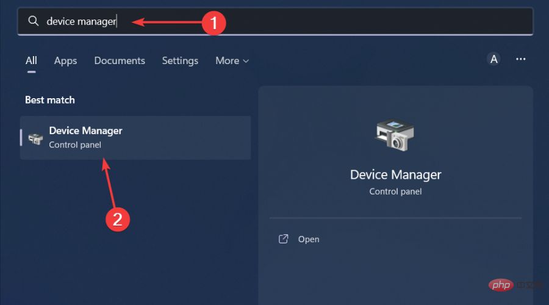The width and height of the screenshot is (549, 305).
Task: Open the Settings filter tab
Action: [x=180, y=60]
